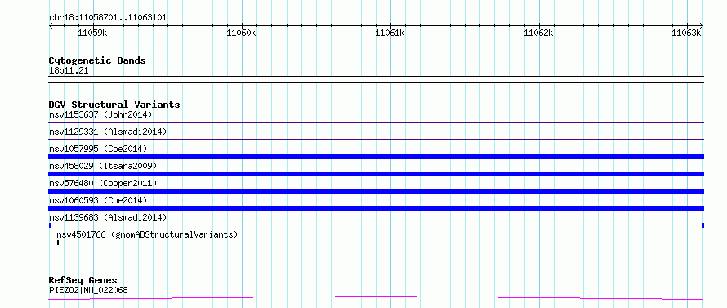Click the 18p11.21 band label

coord(69,71)
